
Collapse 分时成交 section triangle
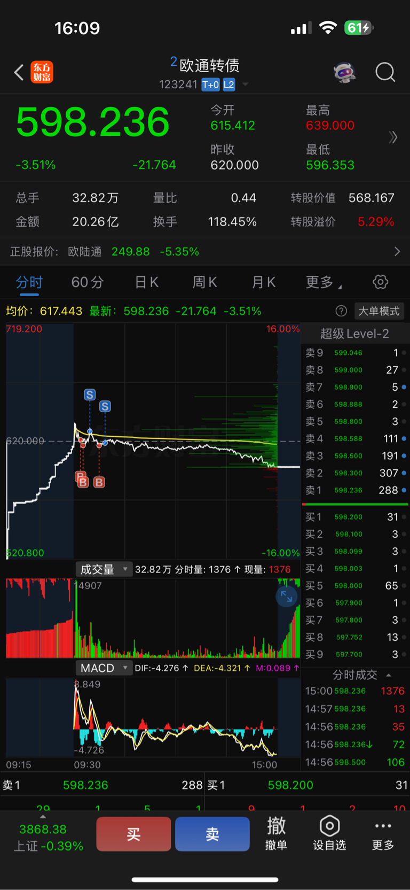389,675
